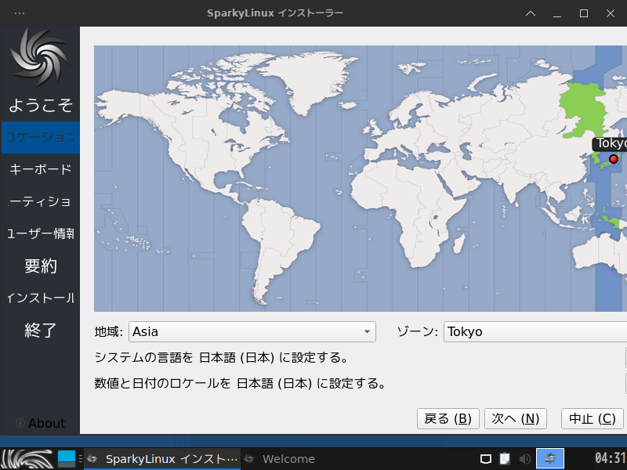Image resolution: width=627 pixels, height=470 pixels.
Task: Click the blue desktop pager in taskbar
Action: (x=67, y=459)
